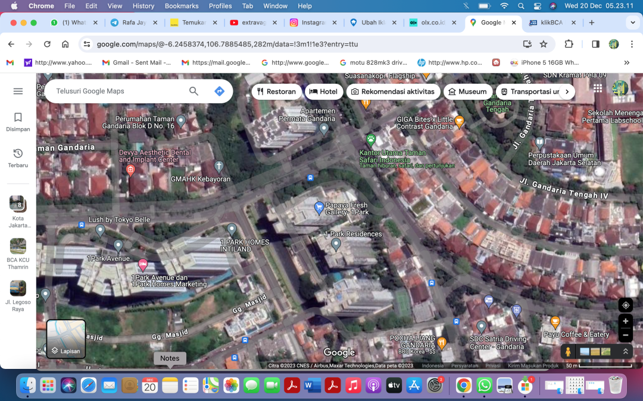The height and width of the screenshot is (401, 643).
Task: Zoom out of the map
Action: pos(625,335)
